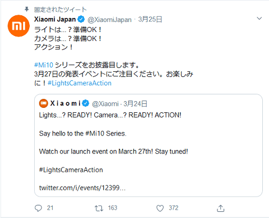The height and width of the screenshot is (218, 269).
Task: Click the quoted tweet 3月24日 date
Action: 135,103
